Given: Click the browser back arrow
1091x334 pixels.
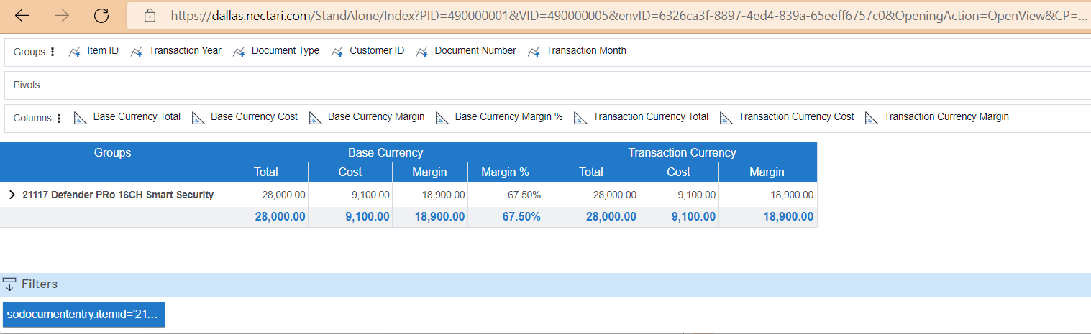Looking at the screenshot, I should [22, 15].
